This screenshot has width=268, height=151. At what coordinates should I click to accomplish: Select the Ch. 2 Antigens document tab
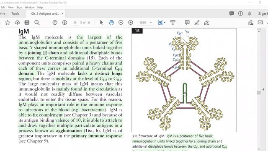point(45,13)
